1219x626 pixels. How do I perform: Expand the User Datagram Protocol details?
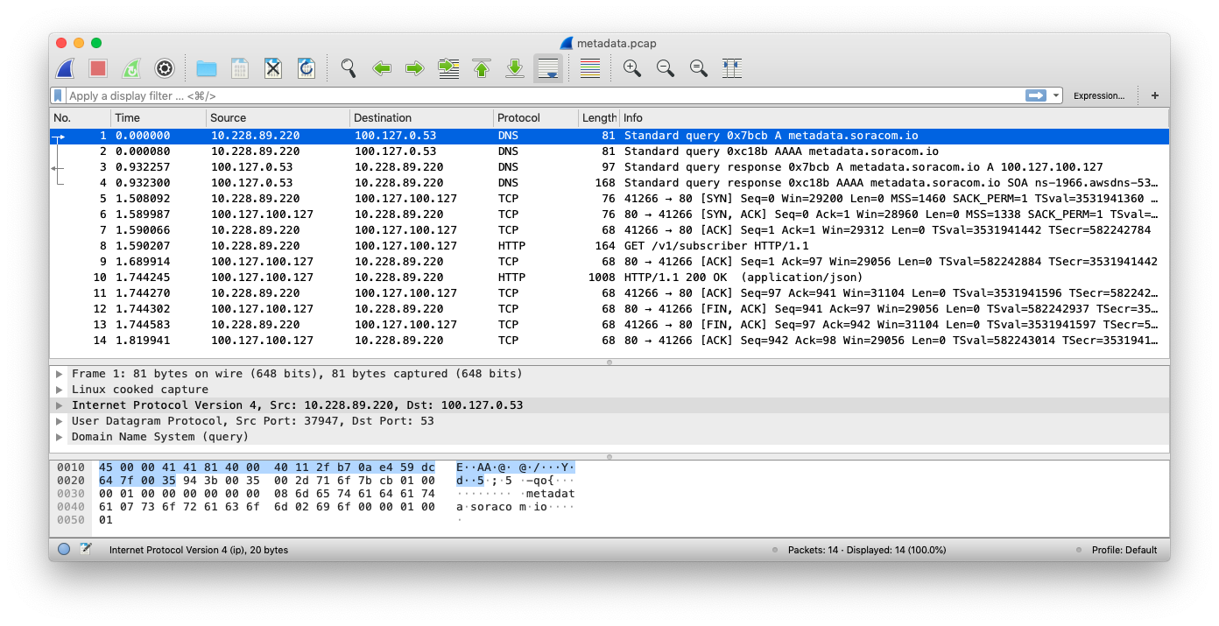(60, 421)
